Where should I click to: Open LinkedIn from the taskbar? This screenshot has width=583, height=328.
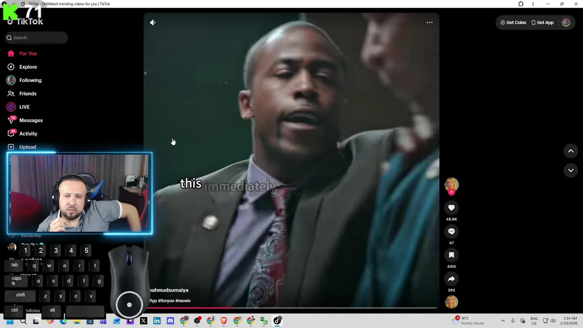(157, 321)
